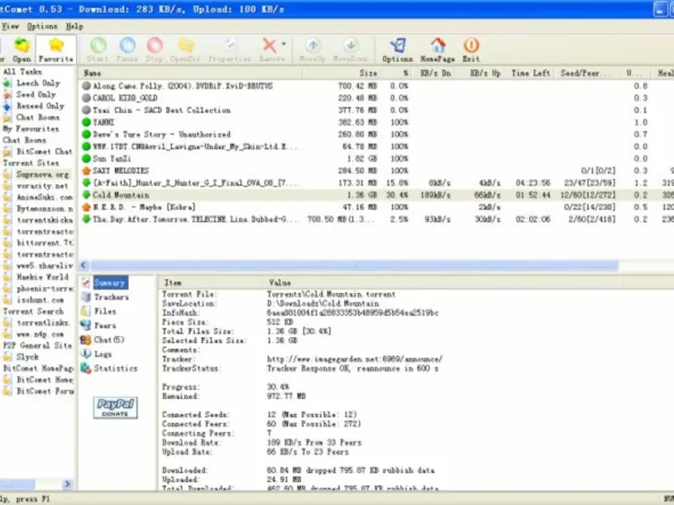Sort the task list by Size column
This screenshot has width=674, height=505.
point(342,73)
